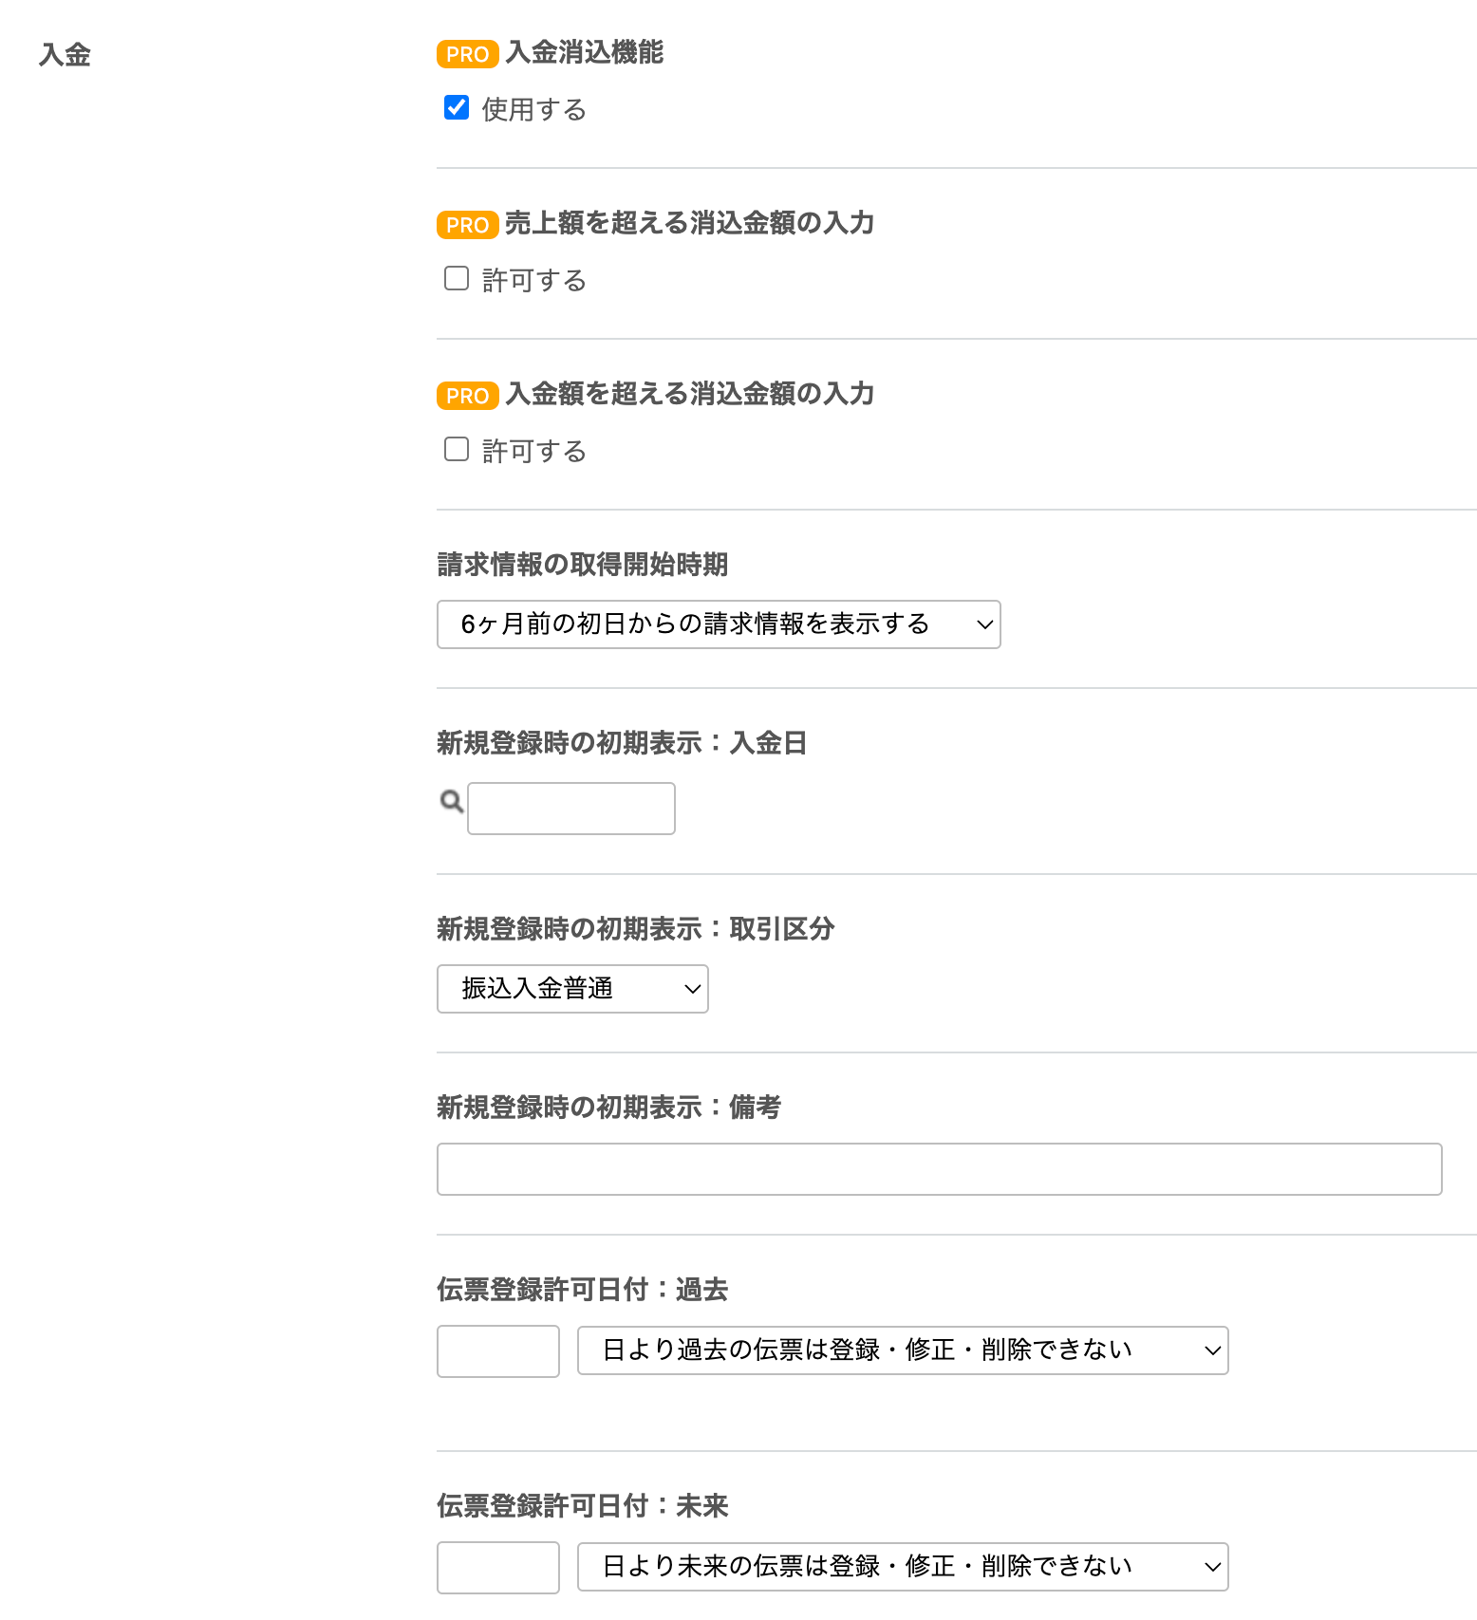This screenshot has height=1620, width=1477.
Task: Open the 取引区分 dropdown showing 振込入金普通
Action: click(572, 989)
